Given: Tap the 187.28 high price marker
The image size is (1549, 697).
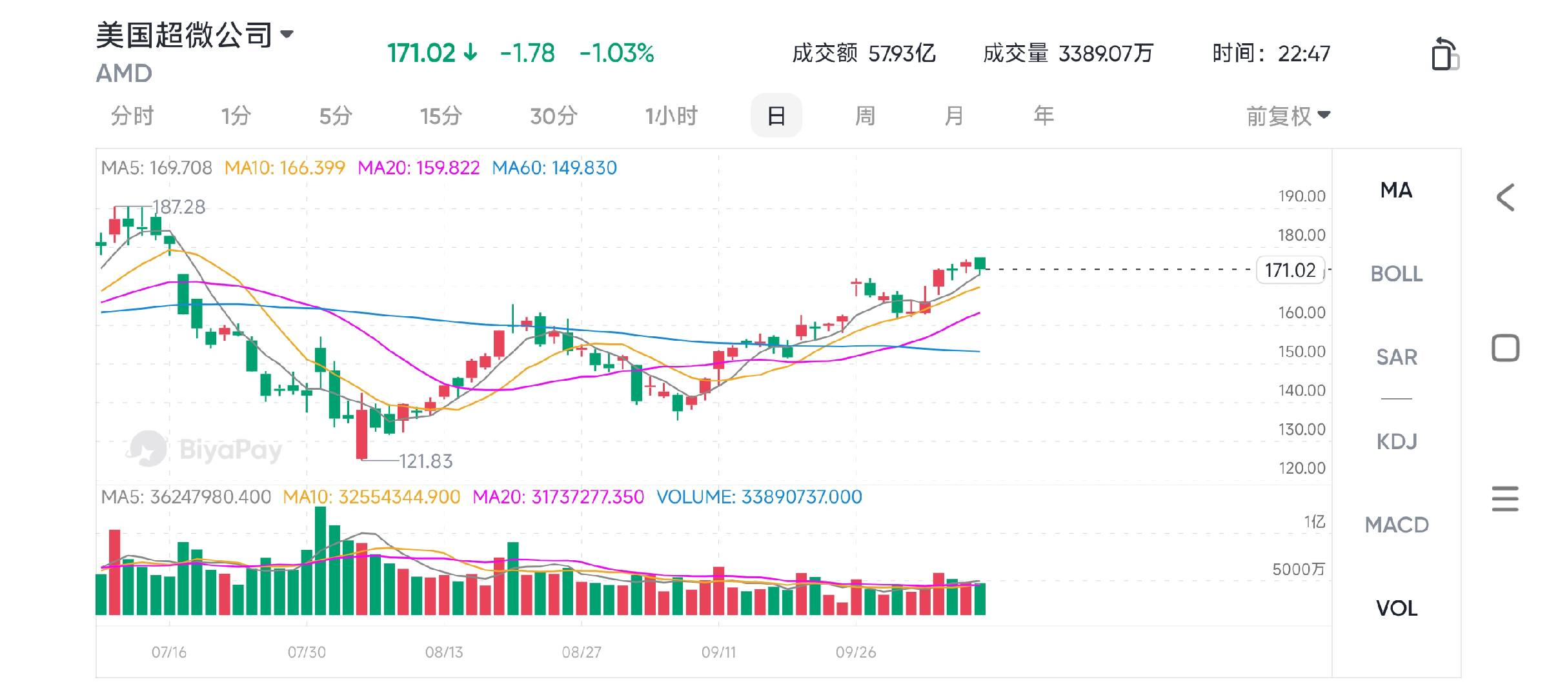Looking at the screenshot, I should point(179,207).
